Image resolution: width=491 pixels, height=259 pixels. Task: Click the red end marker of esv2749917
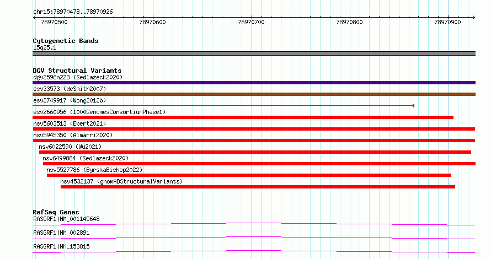(414, 106)
